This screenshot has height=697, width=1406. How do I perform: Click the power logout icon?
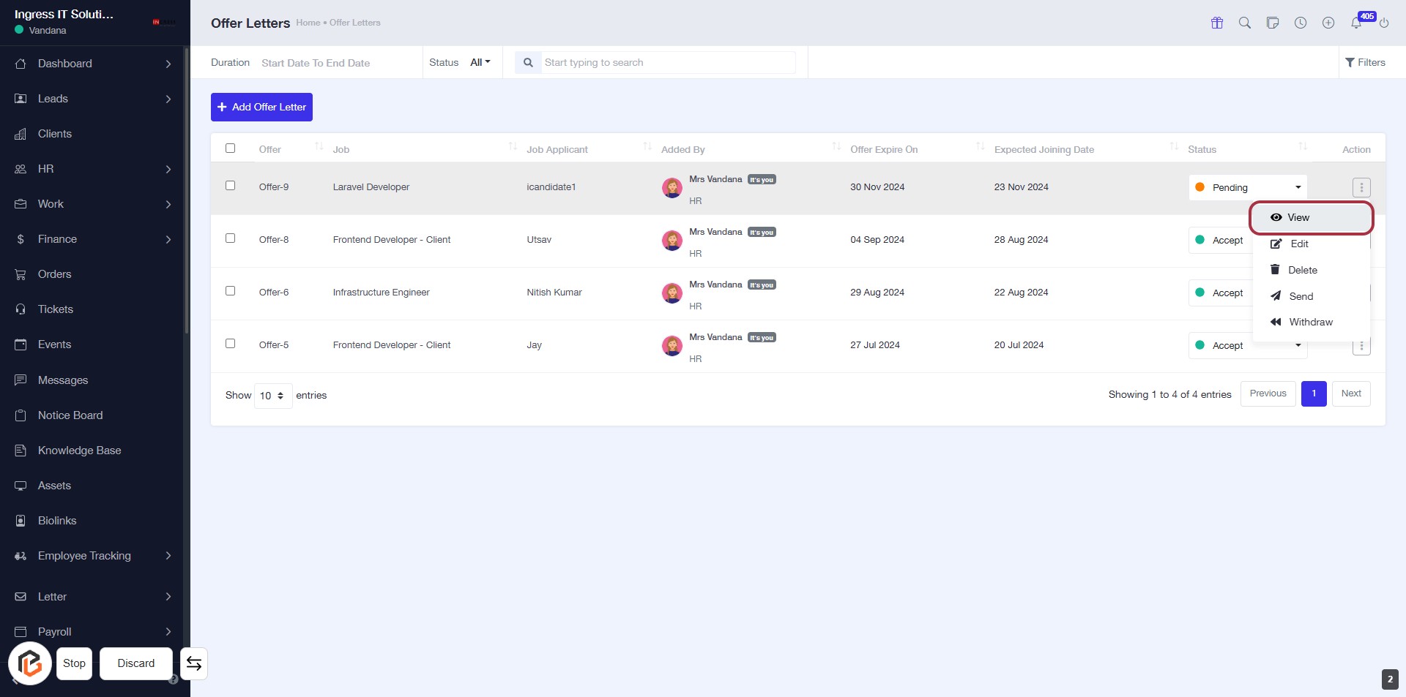tap(1383, 23)
